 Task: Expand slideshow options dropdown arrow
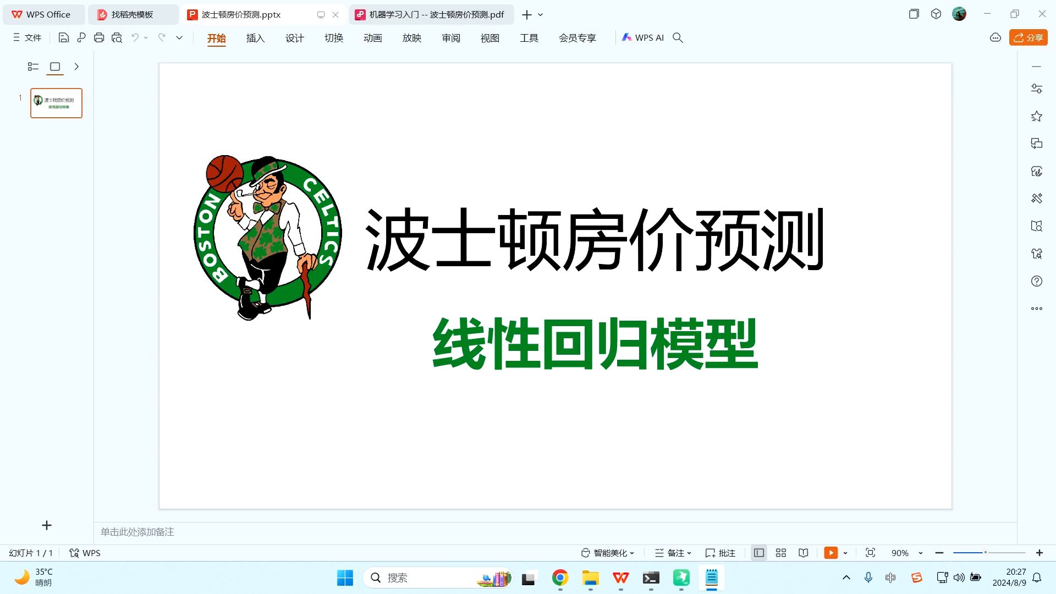pos(845,553)
